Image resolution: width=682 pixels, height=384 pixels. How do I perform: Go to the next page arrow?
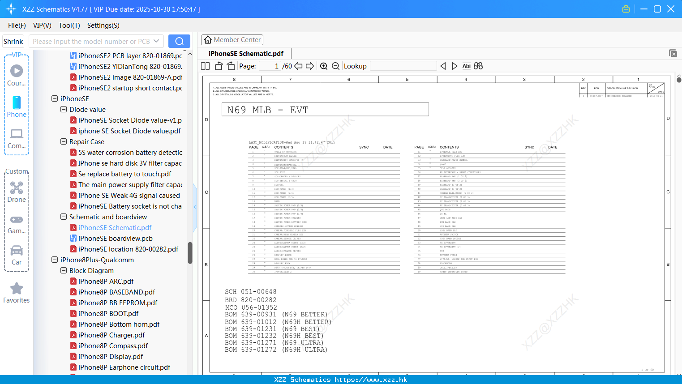tap(310, 66)
